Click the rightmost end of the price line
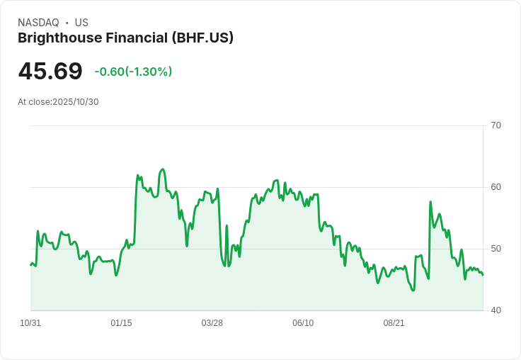Viewport: 521px width, 360px height. click(483, 275)
